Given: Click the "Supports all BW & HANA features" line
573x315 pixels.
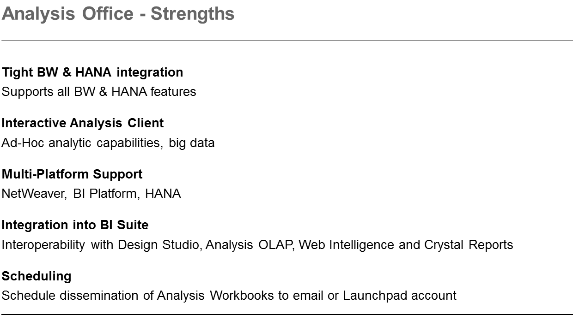Looking at the screenshot, I should click(99, 92).
